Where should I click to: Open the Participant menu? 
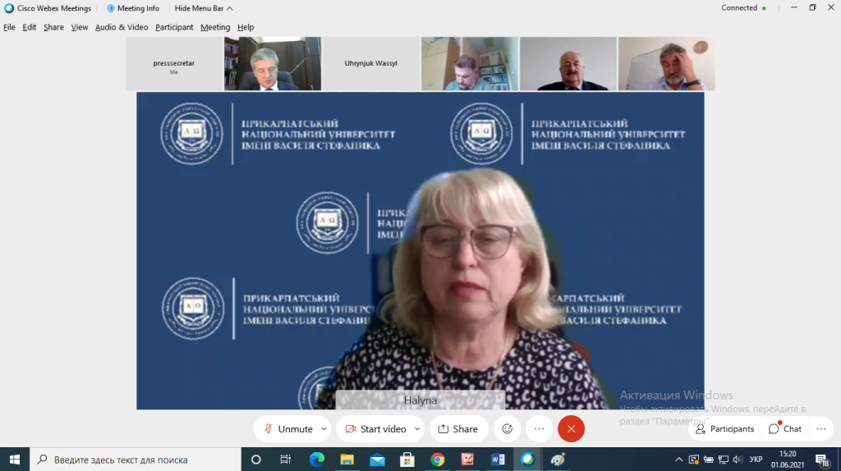click(174, 27)
